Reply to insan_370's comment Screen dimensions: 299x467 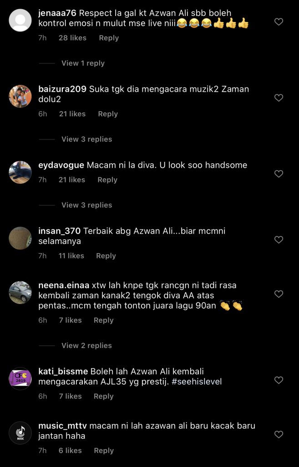[x=106, y=256]
